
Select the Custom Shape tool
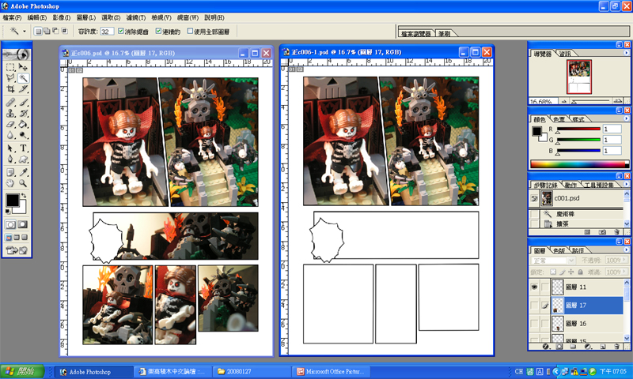(x=23, y=159)
